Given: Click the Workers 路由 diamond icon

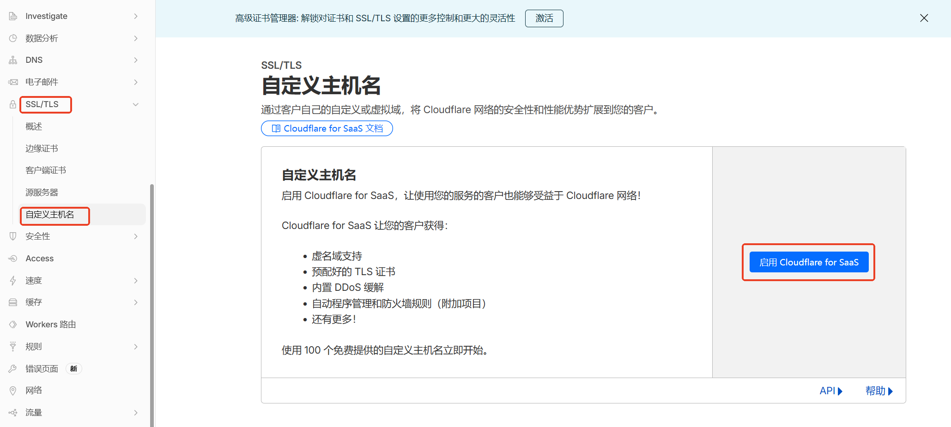Looking at the screenshot, I should click(13, 325).
